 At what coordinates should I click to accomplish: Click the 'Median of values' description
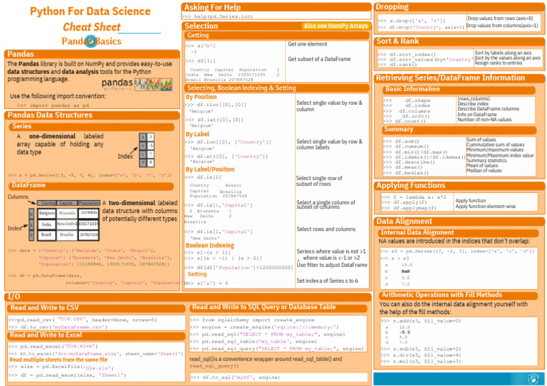[484, 170]
